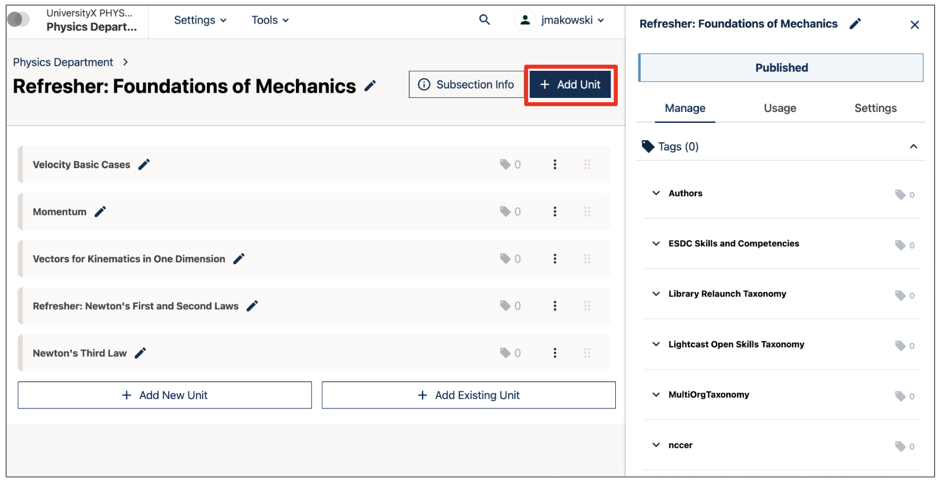This screenshot has width=945, height=500.
Task: Click the Add Existing Unit button
Action: pos(468,395)
